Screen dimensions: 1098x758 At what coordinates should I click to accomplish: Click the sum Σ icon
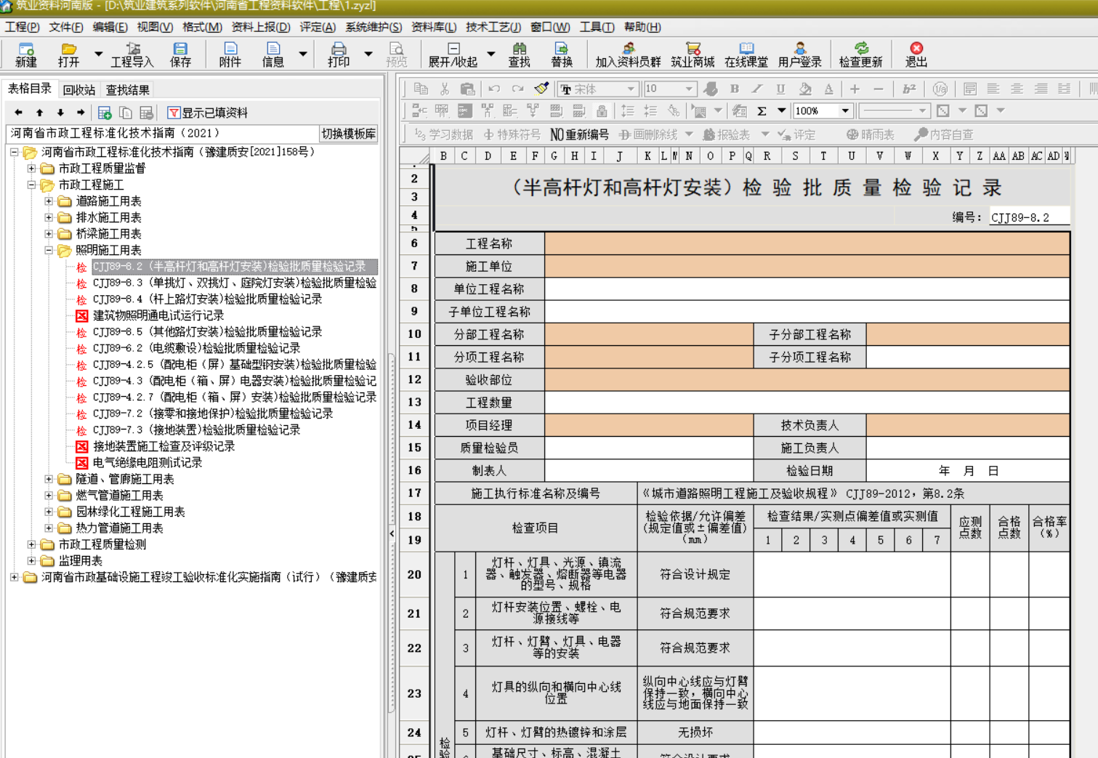[x=762, y=111]
